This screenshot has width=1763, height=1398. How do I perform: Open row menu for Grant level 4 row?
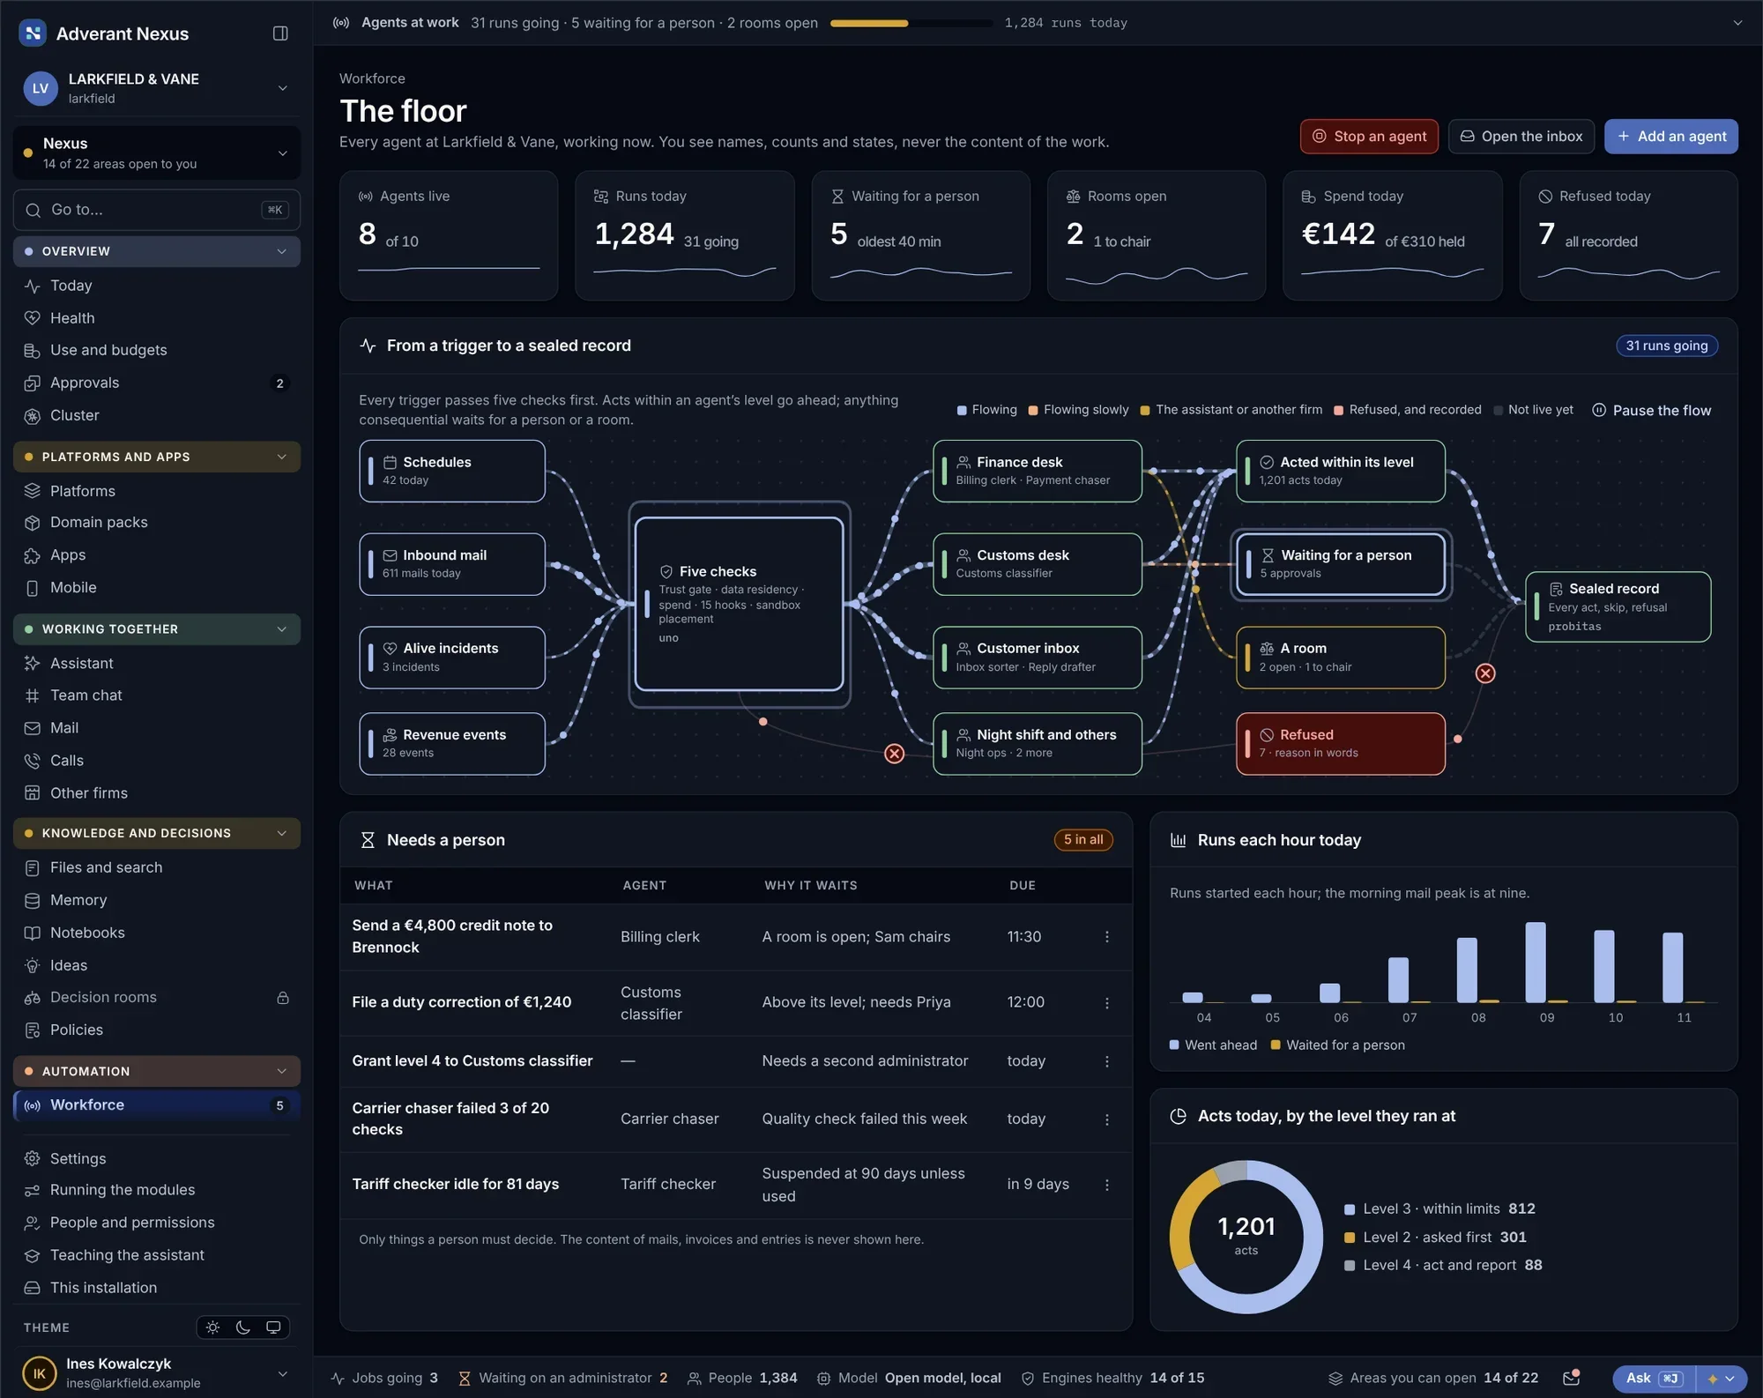point(1107,1061)
